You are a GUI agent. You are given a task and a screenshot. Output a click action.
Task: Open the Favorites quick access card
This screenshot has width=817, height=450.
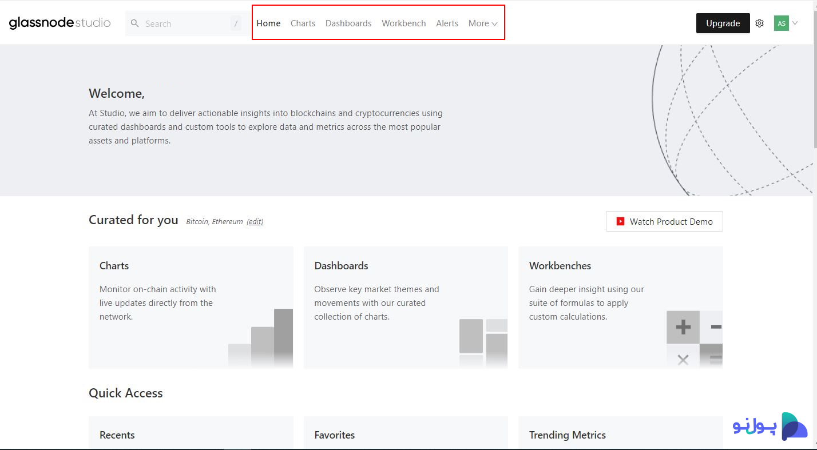coord(406,433)
